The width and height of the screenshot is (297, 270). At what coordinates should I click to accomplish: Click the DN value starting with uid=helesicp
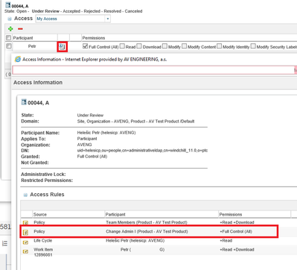[142, 151]
